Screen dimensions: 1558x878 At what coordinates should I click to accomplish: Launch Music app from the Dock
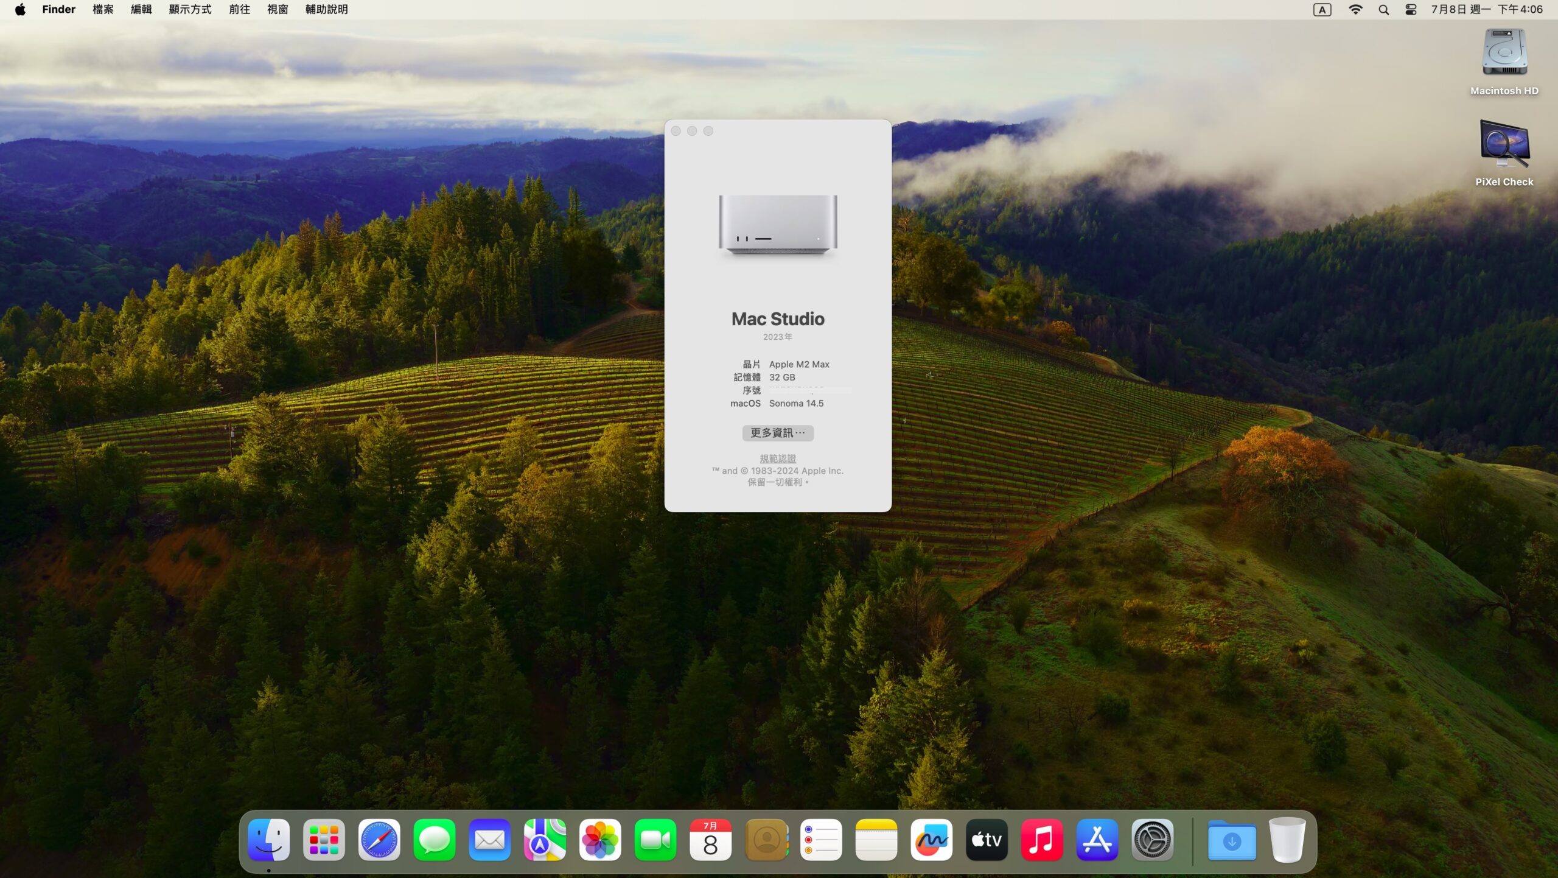pos(1042,840)
